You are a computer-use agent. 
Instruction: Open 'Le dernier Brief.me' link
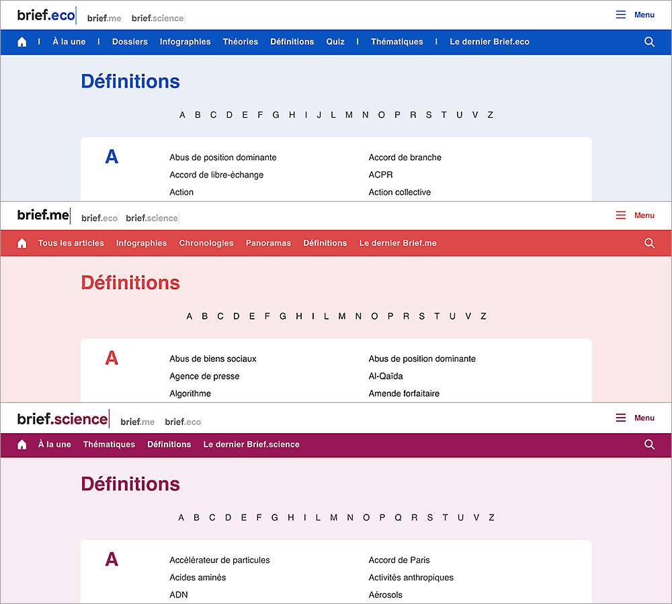[398, 243]
